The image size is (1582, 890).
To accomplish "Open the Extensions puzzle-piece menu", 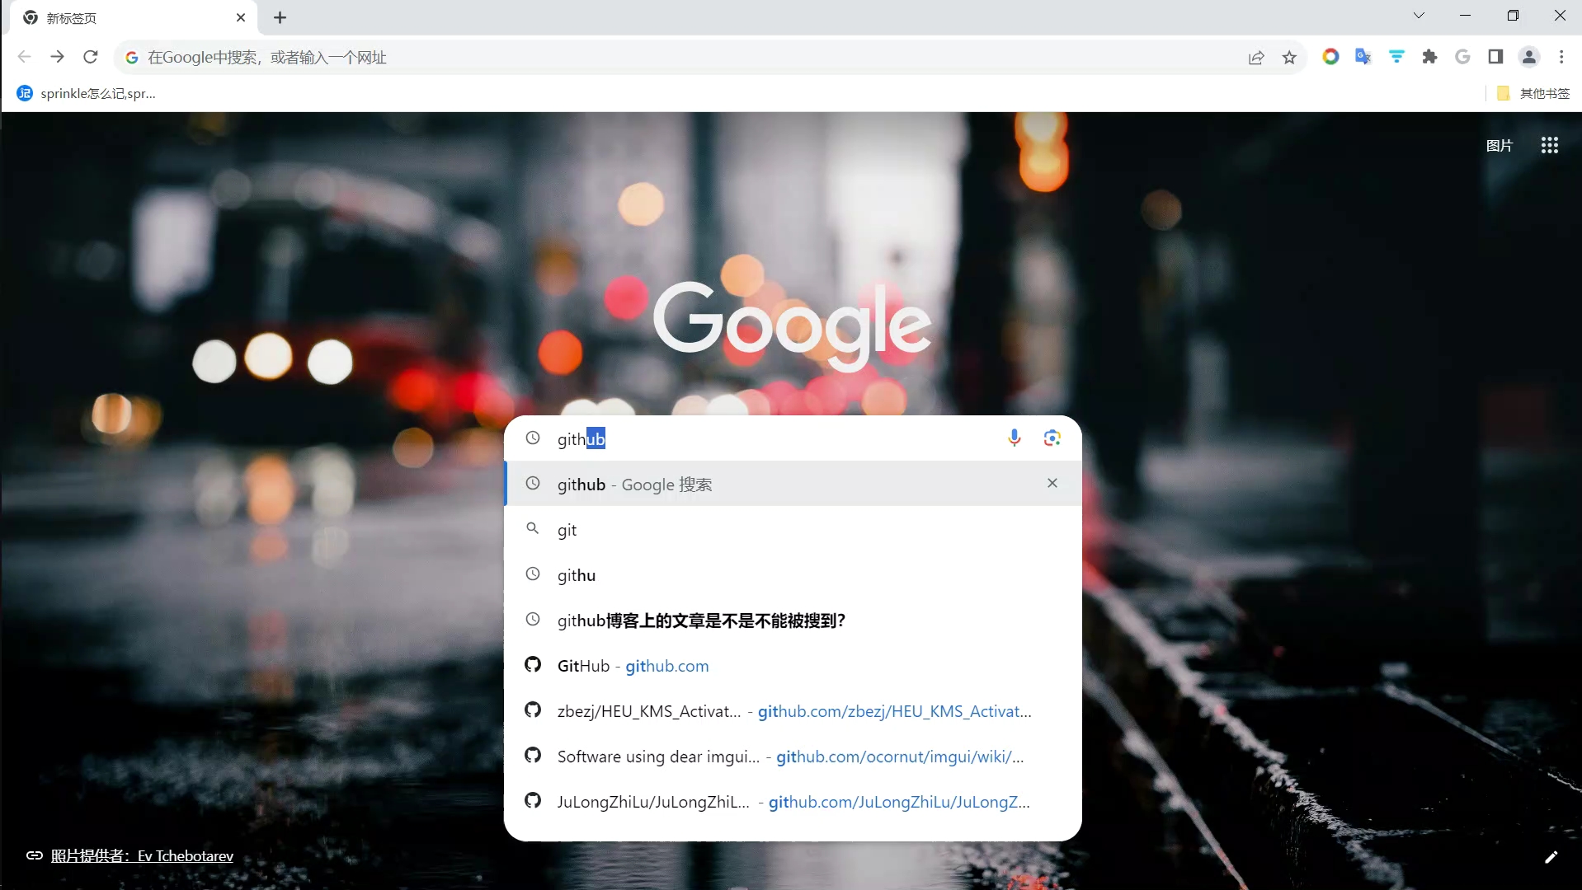I will pos(1429,57).
